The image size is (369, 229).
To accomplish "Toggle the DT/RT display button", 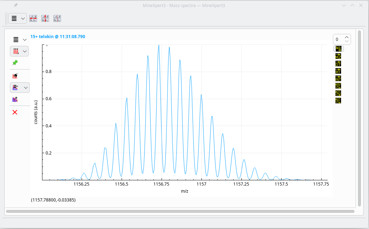I will pos(338,101).
